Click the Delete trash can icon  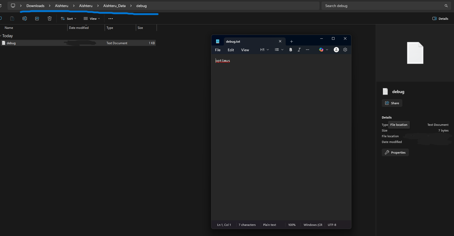tap(50, 18)
